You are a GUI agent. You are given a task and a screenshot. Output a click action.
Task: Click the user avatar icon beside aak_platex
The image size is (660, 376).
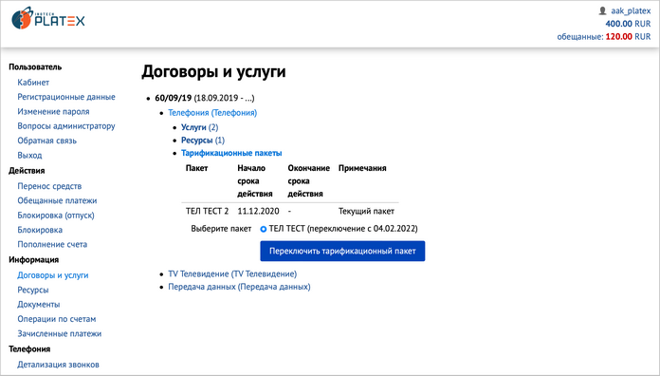(x=602, y=11)
